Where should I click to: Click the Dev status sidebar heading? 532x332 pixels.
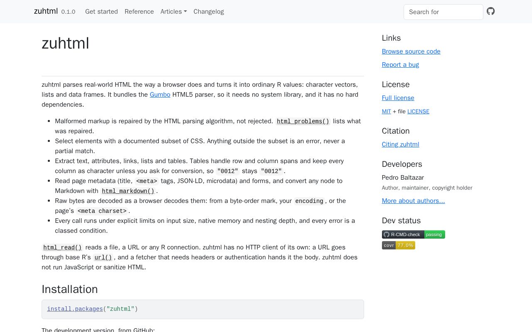point(401,221)
